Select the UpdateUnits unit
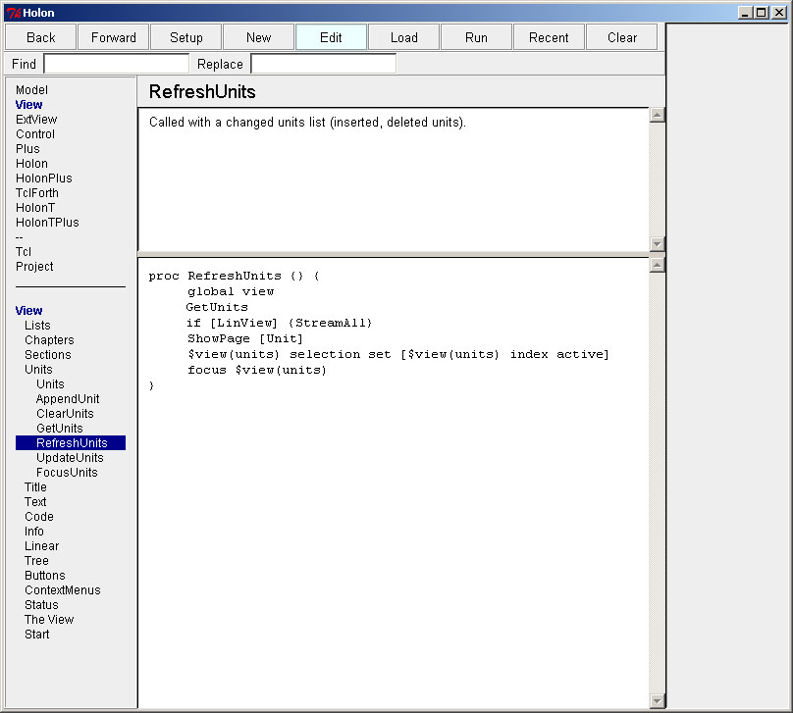793x713 pixels. 69,458
